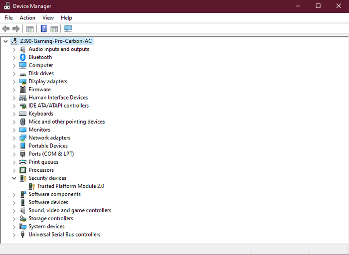Click the Forward arrow toolbar icon

click(x=16, y=29)
